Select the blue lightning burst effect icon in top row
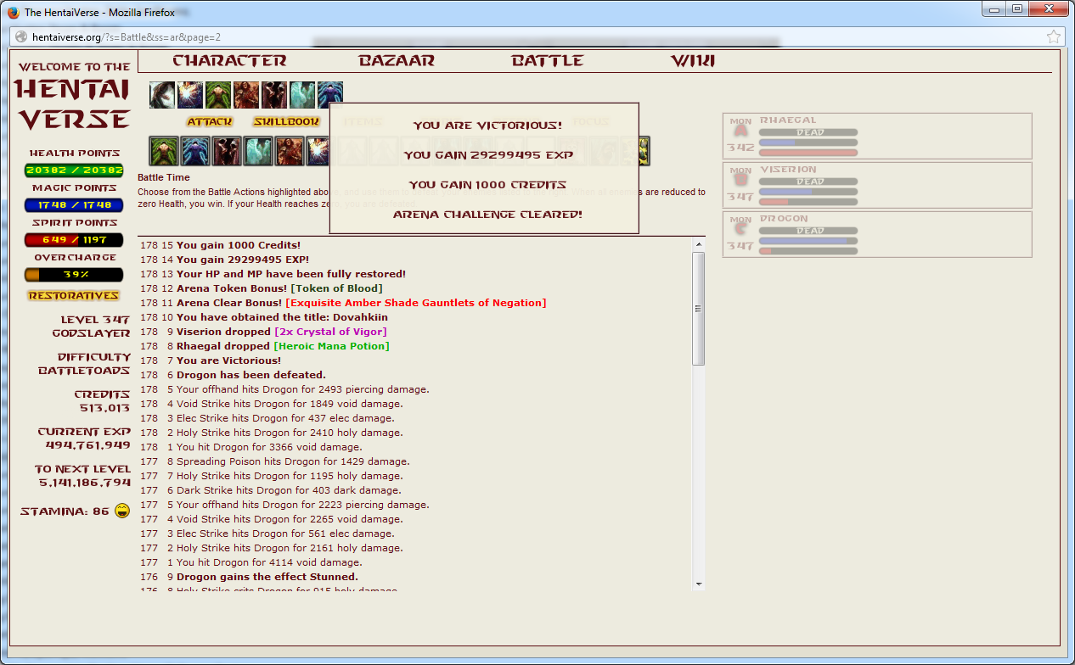1075x665 pixels. [190, 94]
